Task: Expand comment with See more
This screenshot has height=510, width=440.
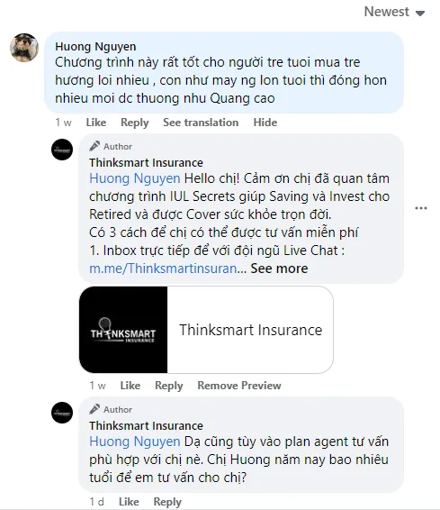Action: click(279, 269)
